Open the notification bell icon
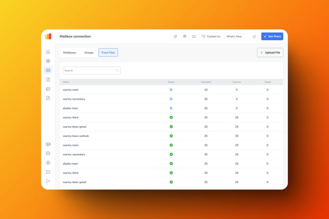Viewport: 329px width, 219px height. click(x=254, y=36)
